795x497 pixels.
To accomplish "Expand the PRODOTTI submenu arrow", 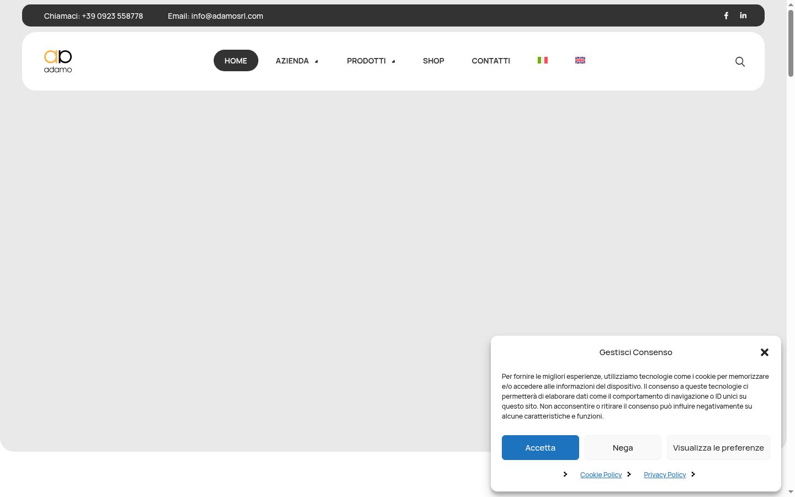I will (x=393, y=61).
